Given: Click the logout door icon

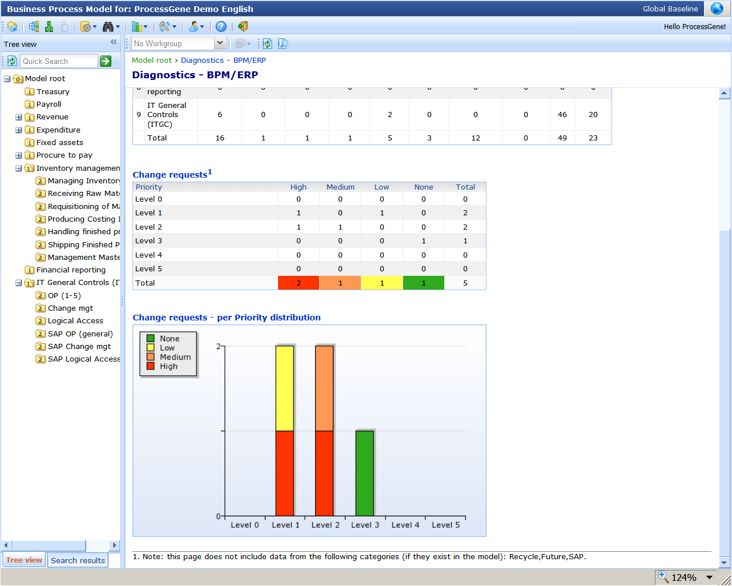Looking at the screenshot, I should pyautogui.click(x=243, y=26).
